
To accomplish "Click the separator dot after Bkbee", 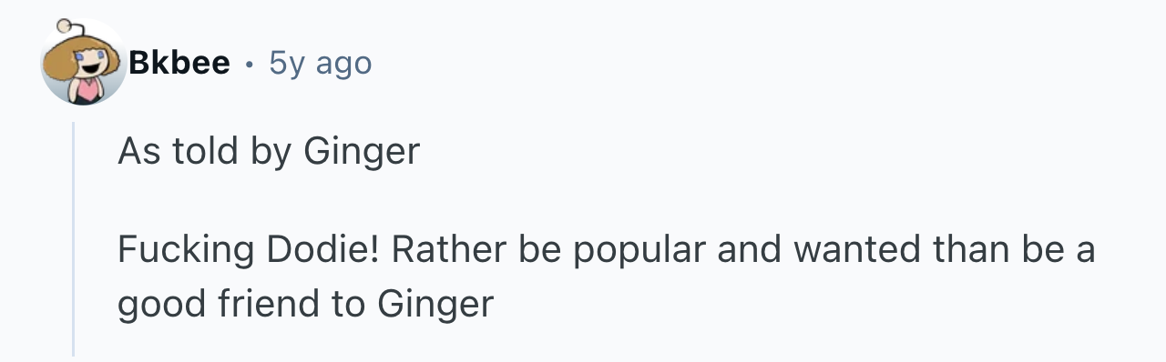I will [249, 64].
